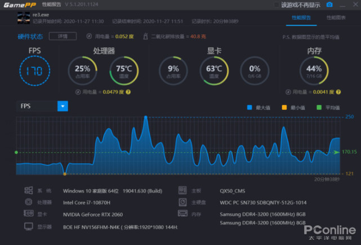Click the memory power help question icon

point(338,92)
